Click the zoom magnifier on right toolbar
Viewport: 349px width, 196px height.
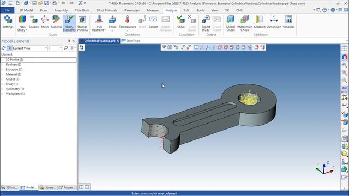pyautogui.click(x=344, y=65)
